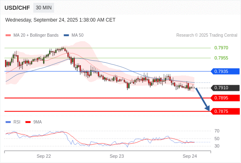Toggle the MA 50 legend label

pyautogui.click(x=78, y=35)
